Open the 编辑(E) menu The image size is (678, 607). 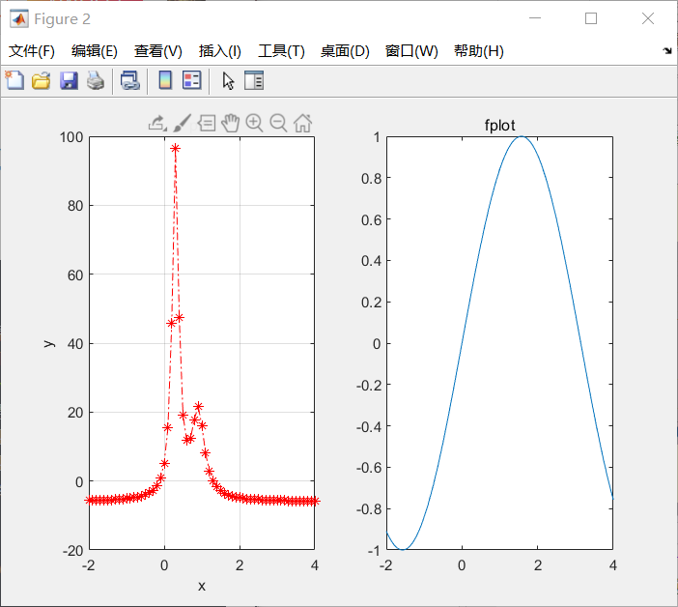(95, 51)
